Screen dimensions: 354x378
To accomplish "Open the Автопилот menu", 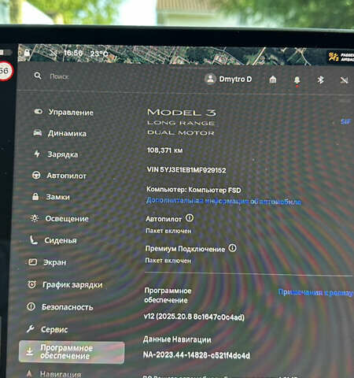I will (x=59, y=176).
